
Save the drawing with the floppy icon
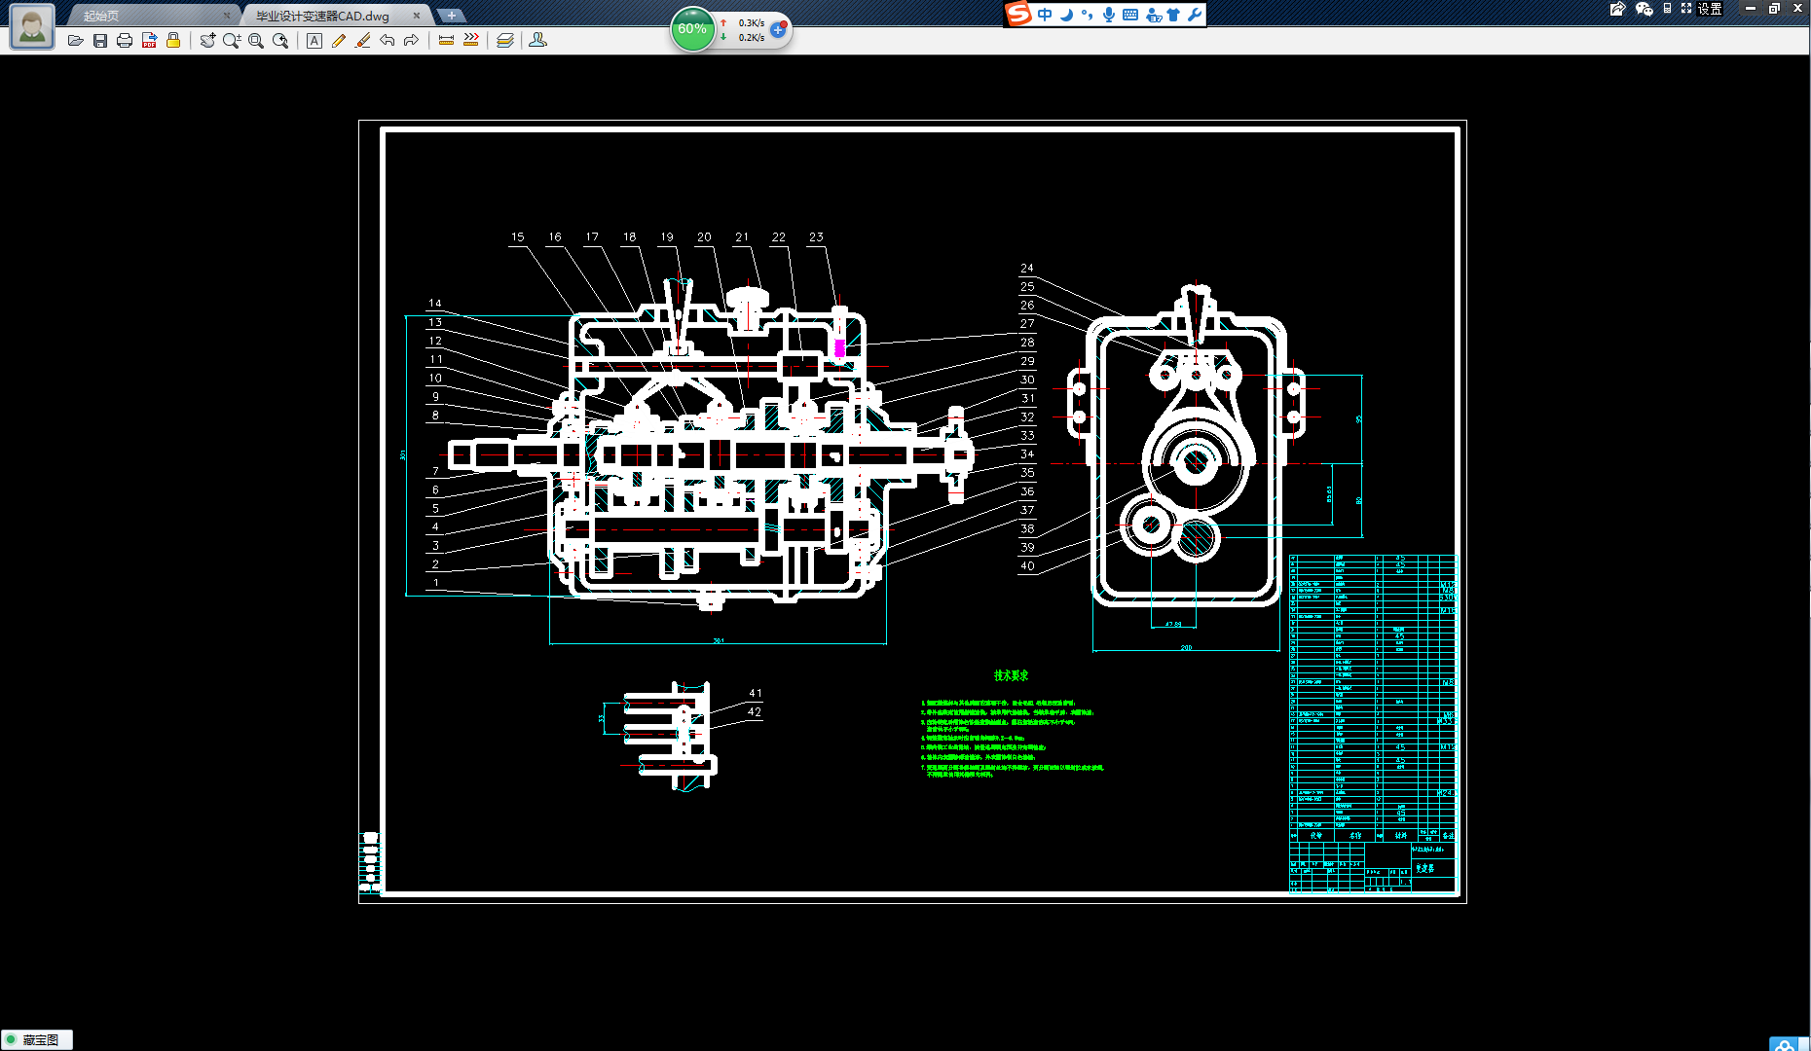tap(99, 41)
